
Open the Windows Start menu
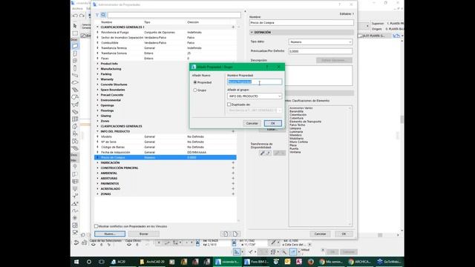[x=76, y=262]
